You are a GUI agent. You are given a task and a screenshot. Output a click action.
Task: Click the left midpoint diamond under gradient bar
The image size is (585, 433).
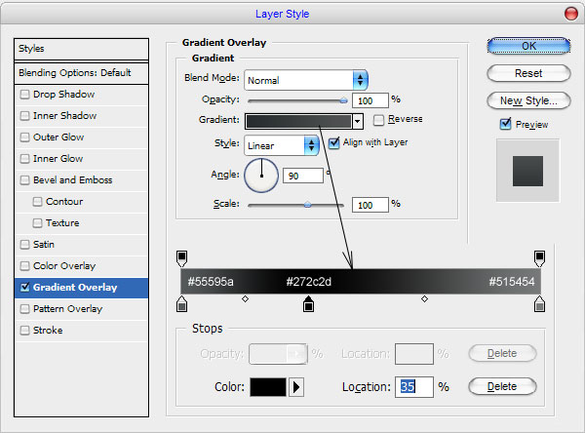point(245,299)
